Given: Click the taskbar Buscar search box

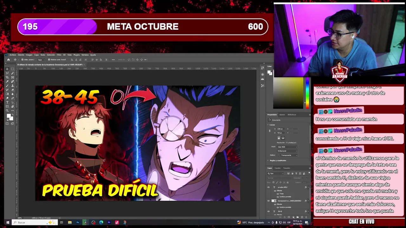Looking at the screenshot, I should click(34, 222).
